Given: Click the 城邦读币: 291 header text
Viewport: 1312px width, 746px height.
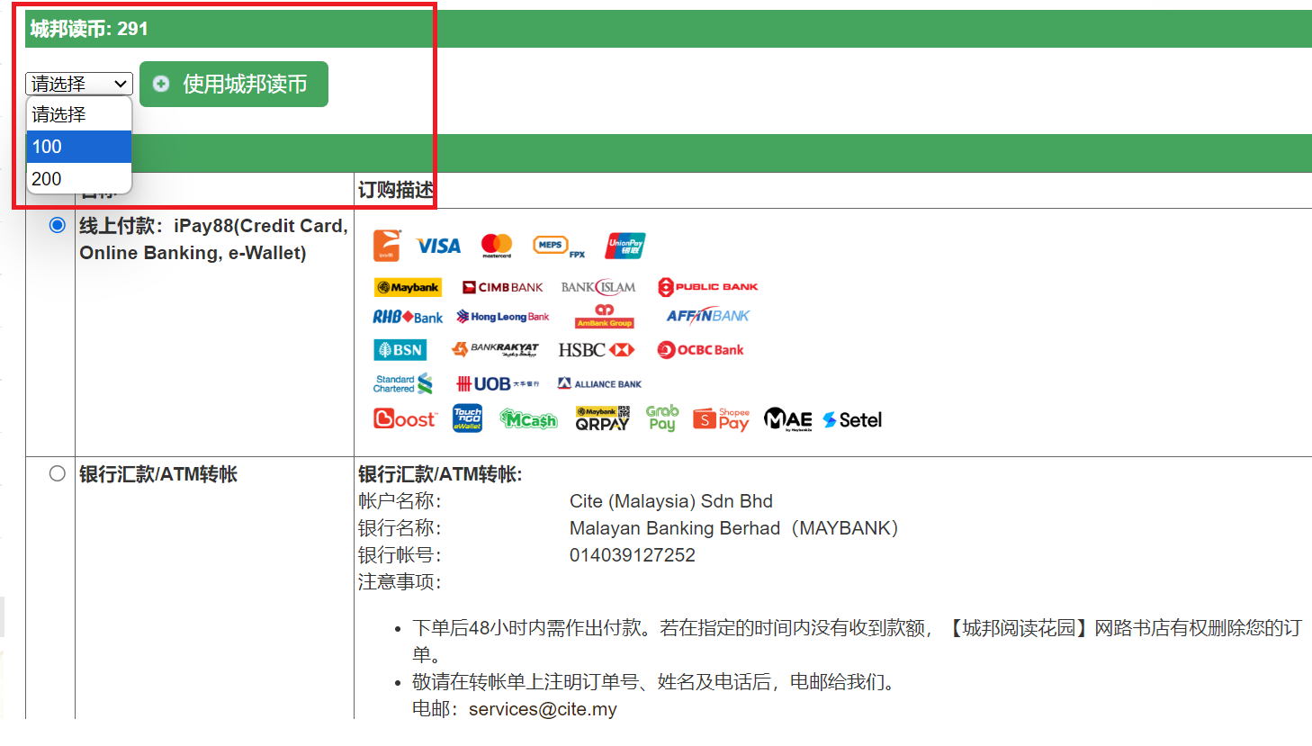Looking at the screenshot, I should pyautogui.click(x=89, y=29).
